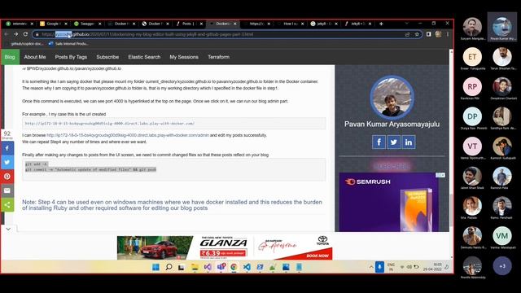Click the SUBSCRIBE button in the sidebar
This screenshot has width=521, height=293.
[392, 166]
